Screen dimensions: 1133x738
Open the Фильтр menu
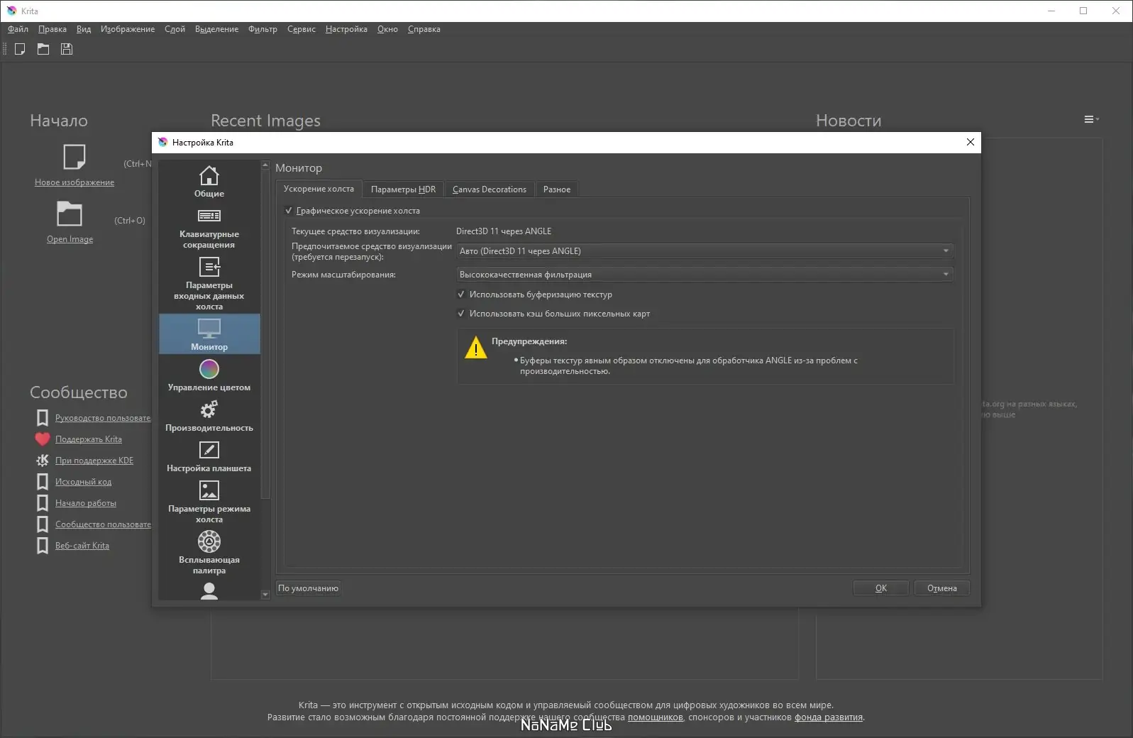pos(262,29)
